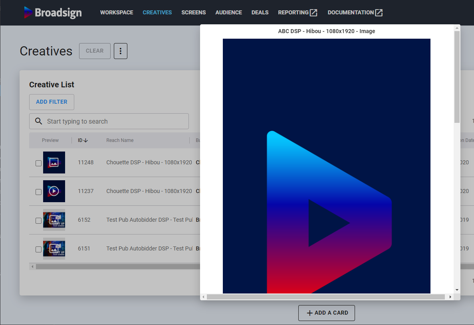
Task: Open the preview thumbnail for creative 6151
Action: [x=54, y=248]
